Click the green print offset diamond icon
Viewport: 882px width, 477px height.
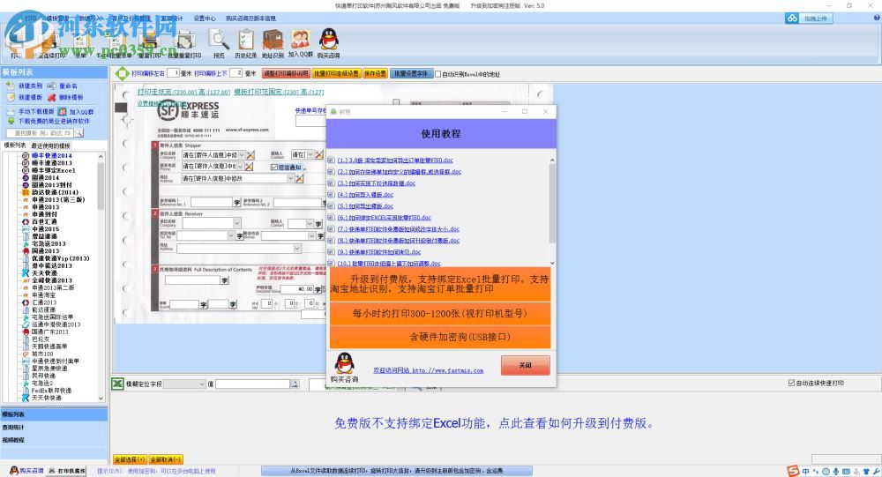[x=122, y=73]
